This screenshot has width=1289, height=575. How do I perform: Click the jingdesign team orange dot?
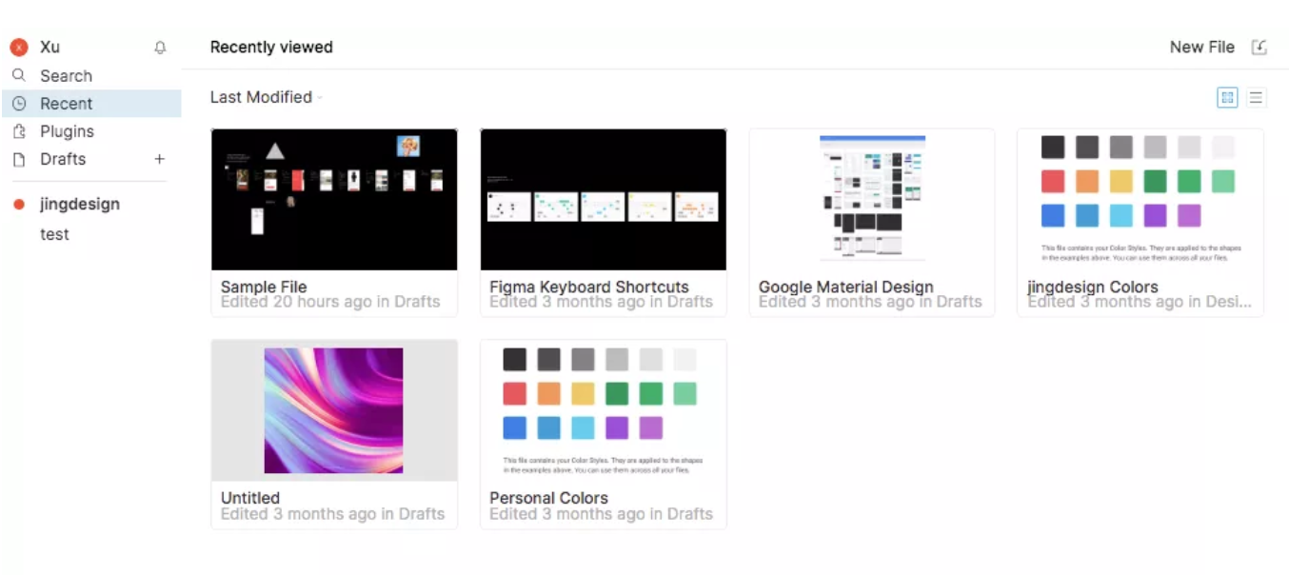(19, 204)
